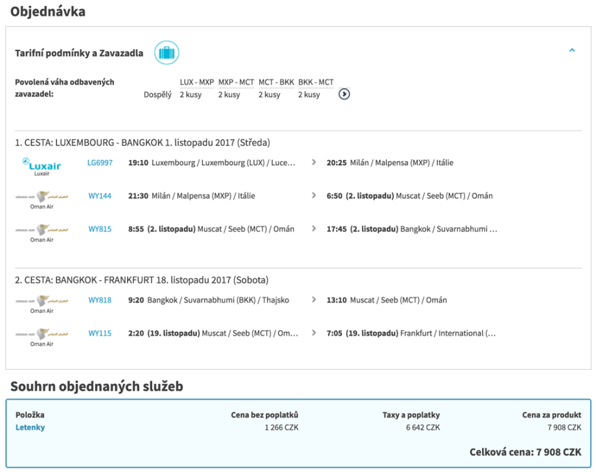This screenshot has width=596, height=472.
Task: Open flight number LG6997 link
Action: [x=100, y=163]
